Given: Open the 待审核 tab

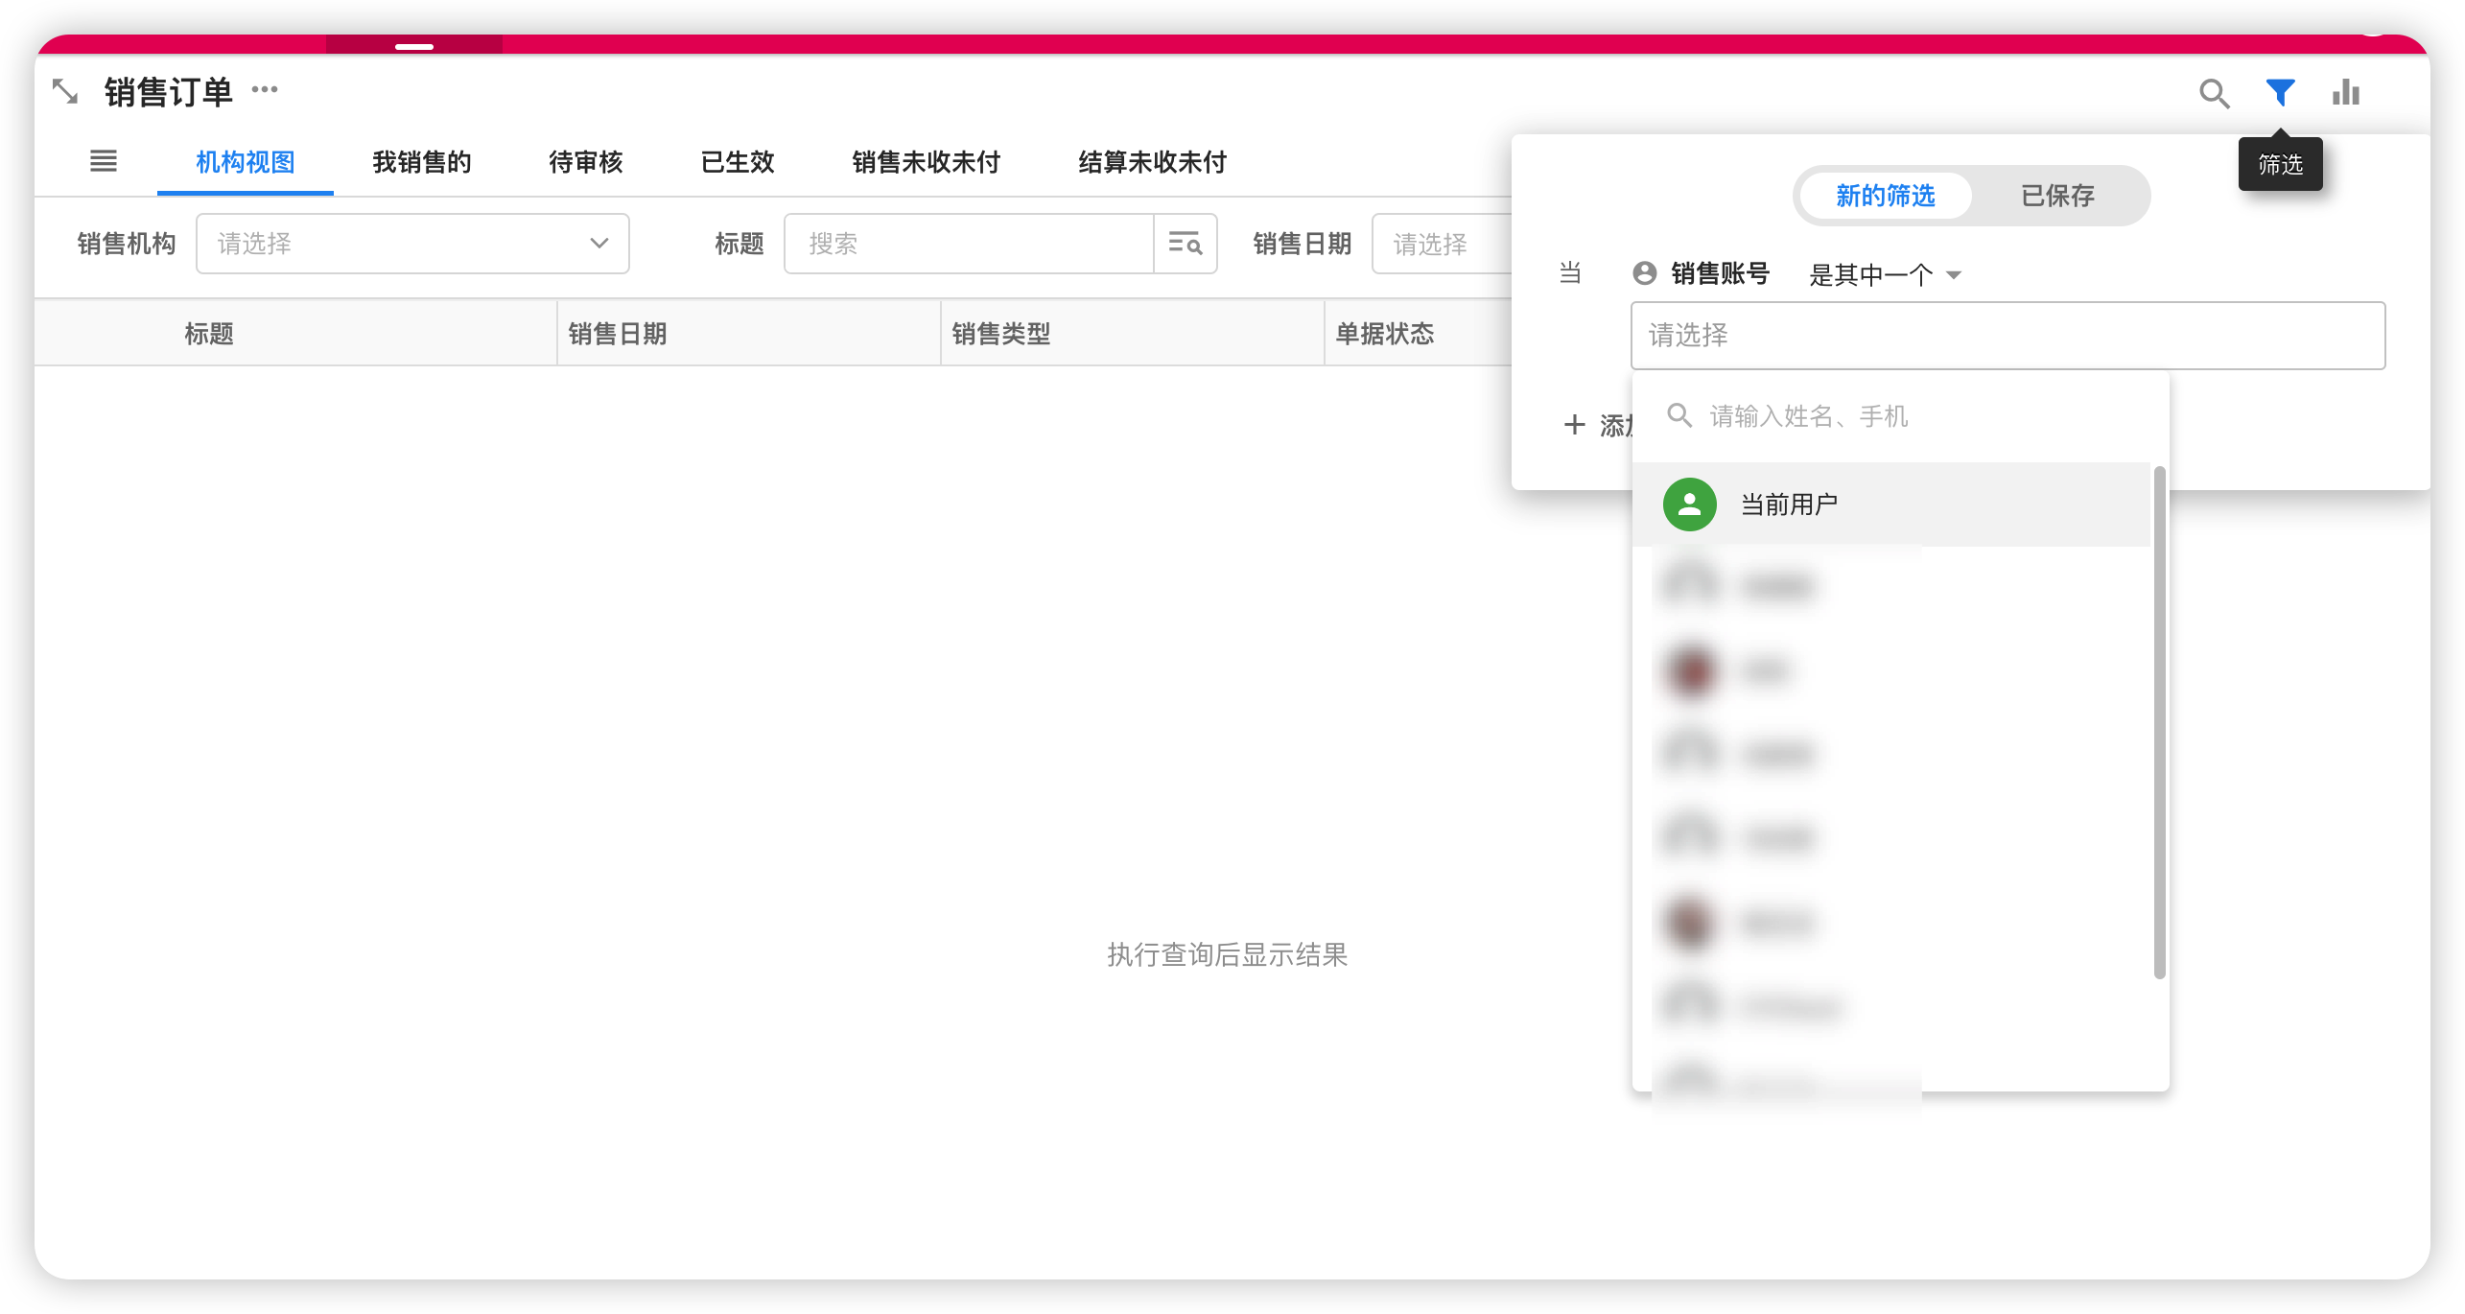Looking at the screenshot, I should pyautogui.click(x=585, y=162).
